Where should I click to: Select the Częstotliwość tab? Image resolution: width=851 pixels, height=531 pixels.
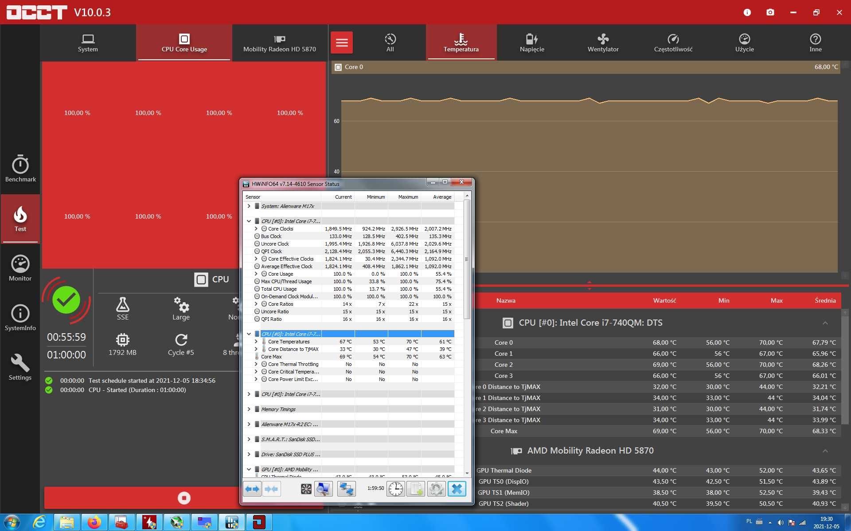(673, 43)
